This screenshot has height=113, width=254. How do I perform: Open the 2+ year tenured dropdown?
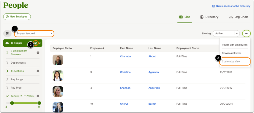(34, 34)
